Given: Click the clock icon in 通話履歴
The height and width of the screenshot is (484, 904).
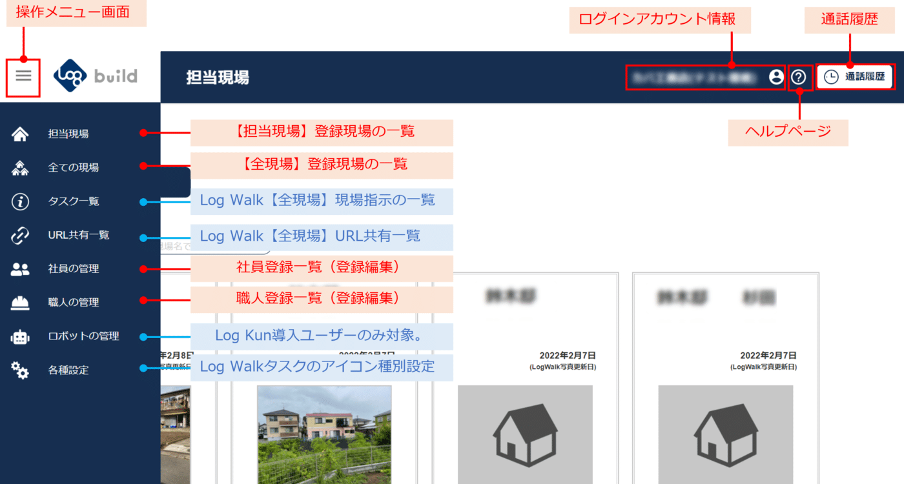Looking at the screenshot, I should coord(832,77).
